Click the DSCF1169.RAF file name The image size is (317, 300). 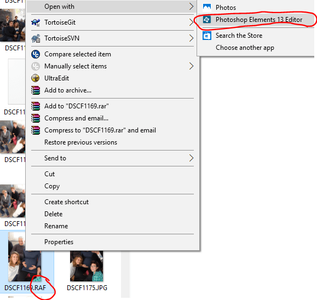tap(25, 288)
